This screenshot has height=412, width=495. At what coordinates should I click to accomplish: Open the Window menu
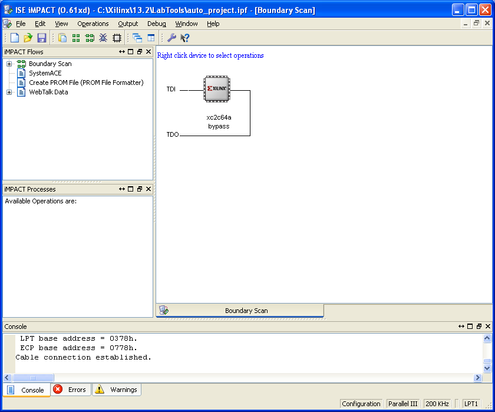click(186, 24)
